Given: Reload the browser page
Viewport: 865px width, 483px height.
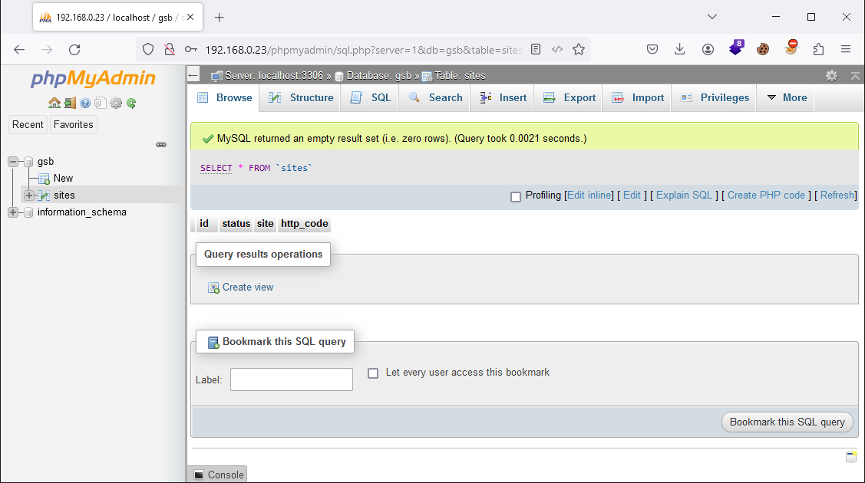Looking at the screenshot, I should (74, 50).
